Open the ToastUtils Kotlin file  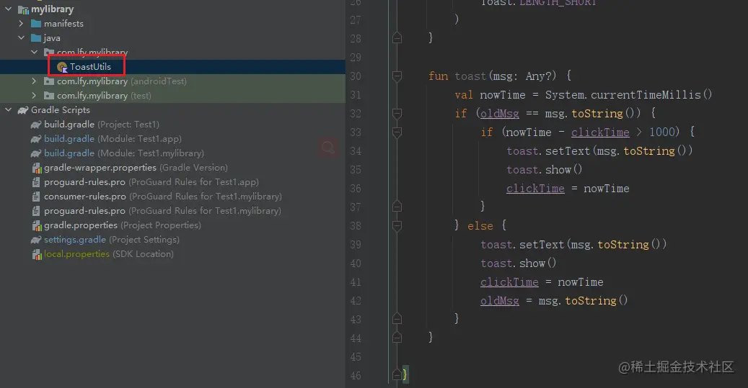90,67
